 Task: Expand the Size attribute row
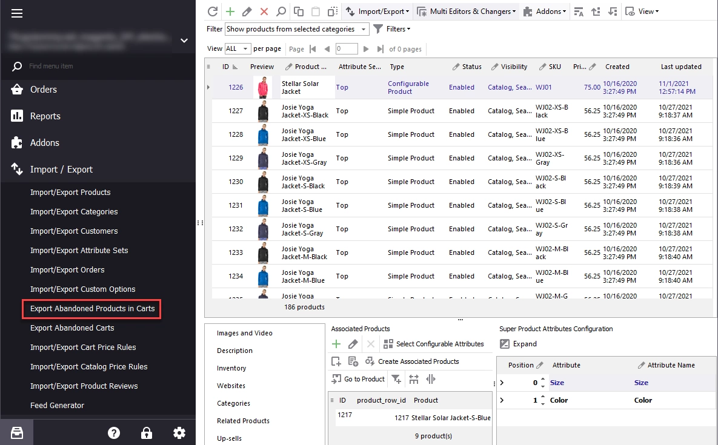coord(502,383)
